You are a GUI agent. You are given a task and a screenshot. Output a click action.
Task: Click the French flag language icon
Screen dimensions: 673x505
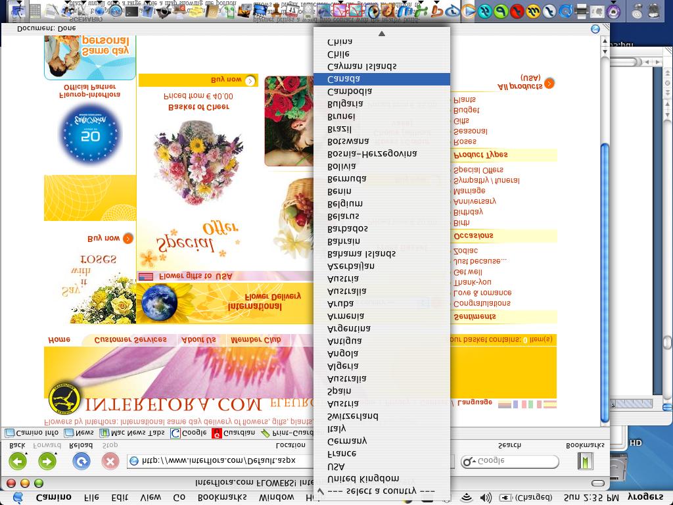point(519,404)
